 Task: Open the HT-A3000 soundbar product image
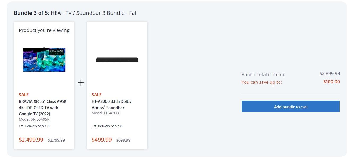[x=117, y=60]
